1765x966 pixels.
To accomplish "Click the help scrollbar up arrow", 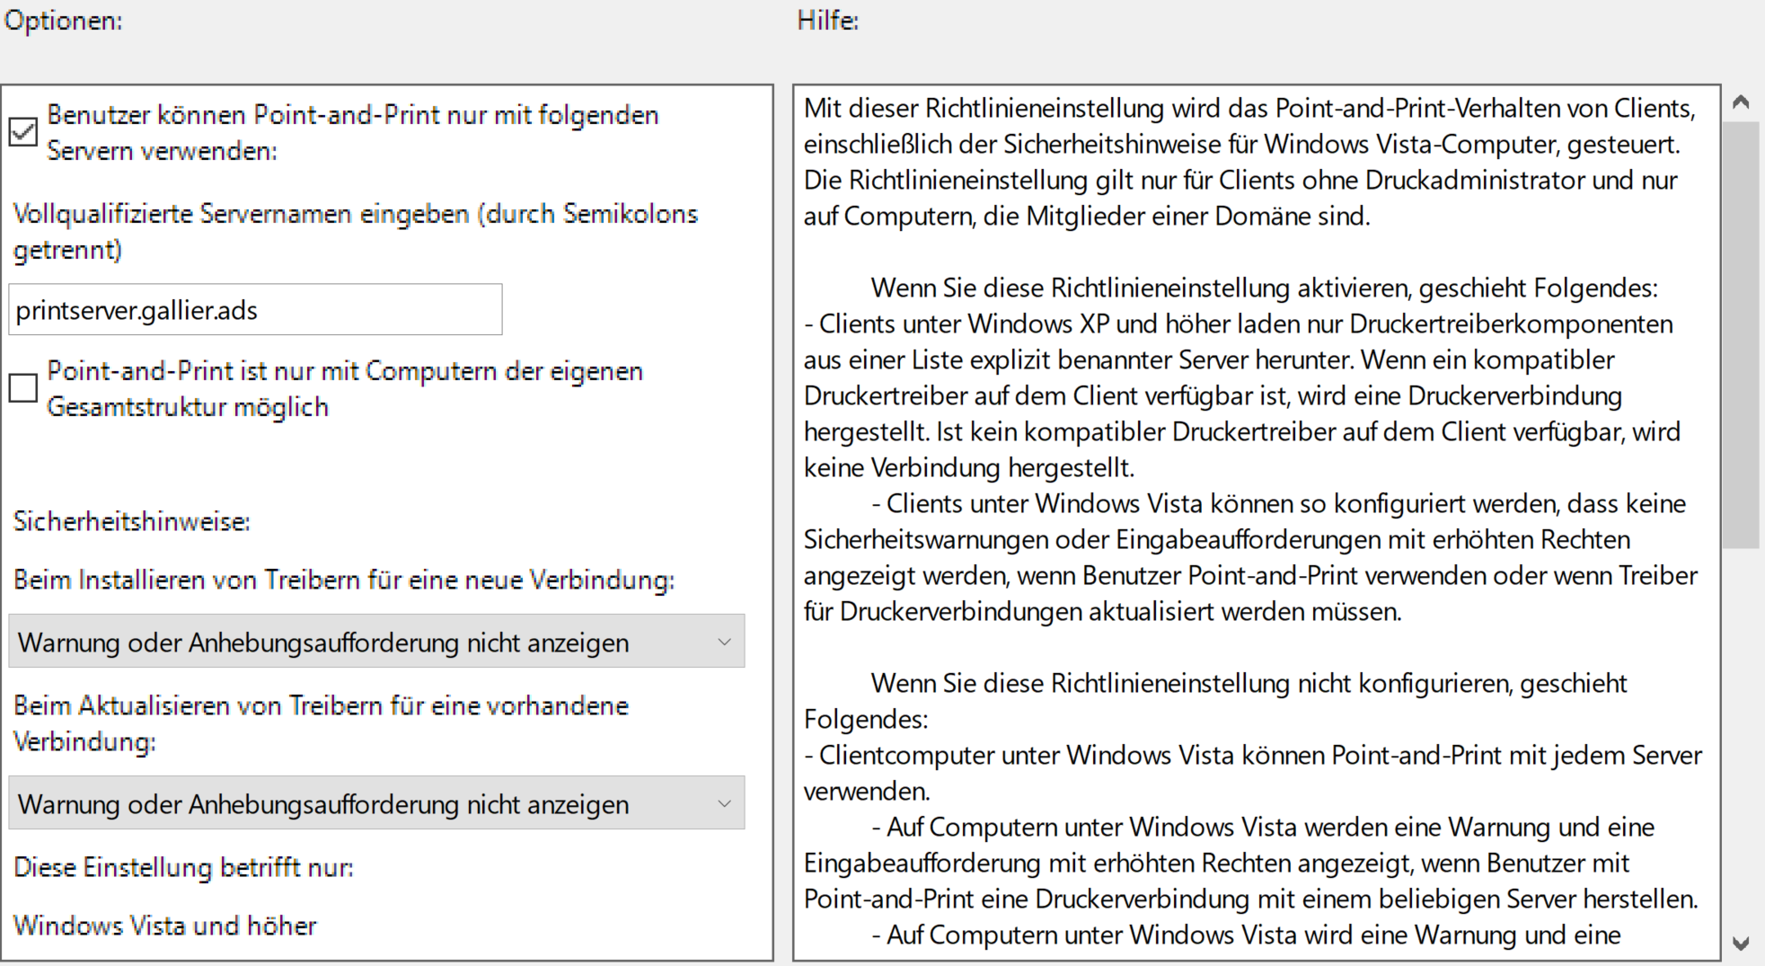I will tap(1741, 102).
